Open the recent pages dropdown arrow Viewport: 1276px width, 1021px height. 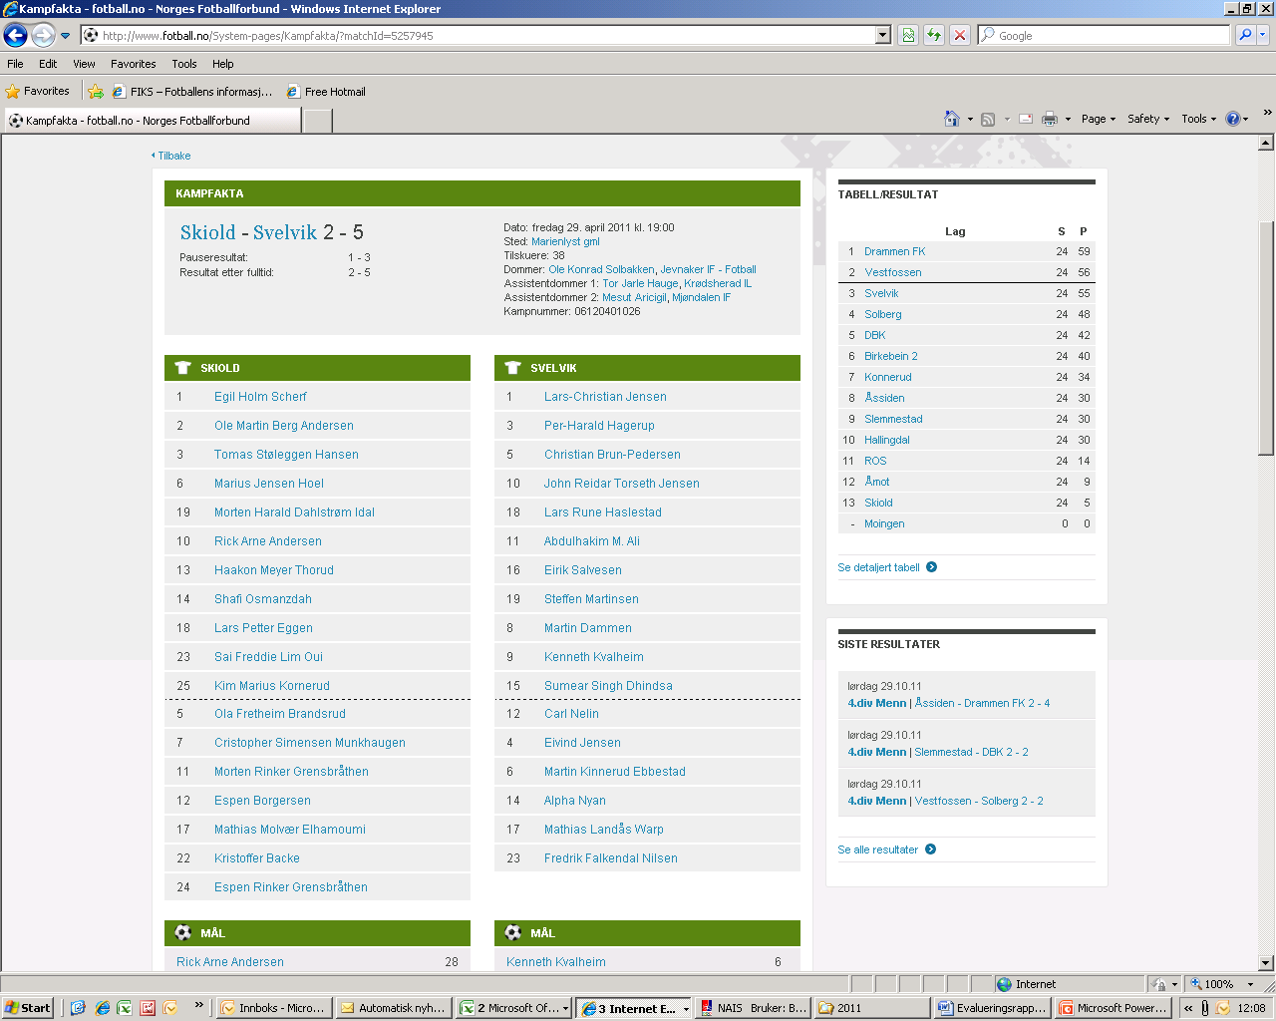click(66, 36)
